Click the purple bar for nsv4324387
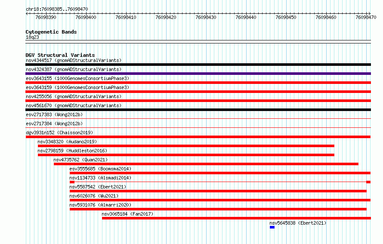Image resolution: width=383 pixels, height=244 pixels. click(198, 74)
